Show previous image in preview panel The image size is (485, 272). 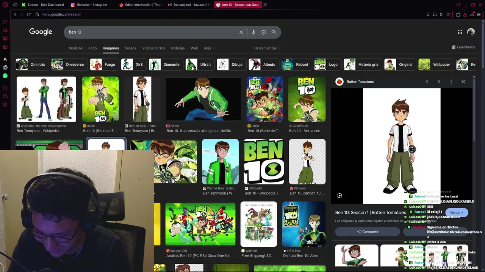[x=427, y=82]
